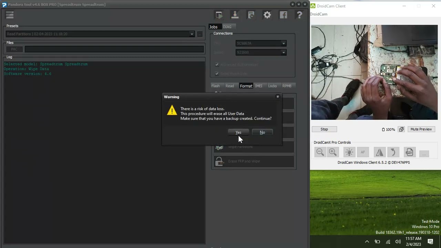The image size is (441, 248).
Task: Stop the DroidCam stream
Action: (324, 129)
